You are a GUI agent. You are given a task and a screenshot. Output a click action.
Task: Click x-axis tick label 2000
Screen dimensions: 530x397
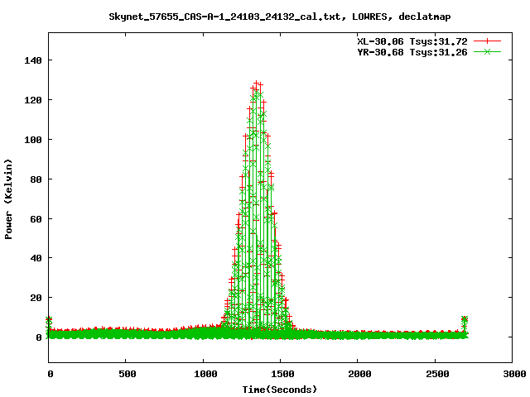coord(359,374)
